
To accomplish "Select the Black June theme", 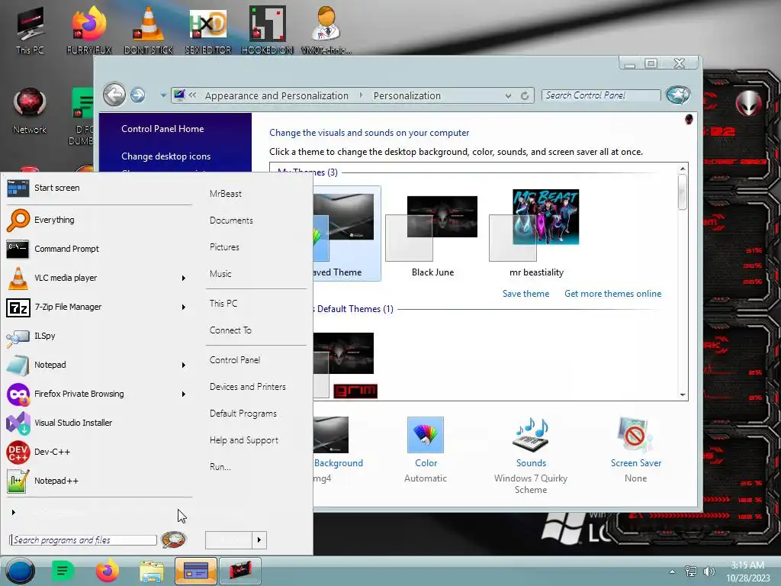I will [x=433, y=233].
